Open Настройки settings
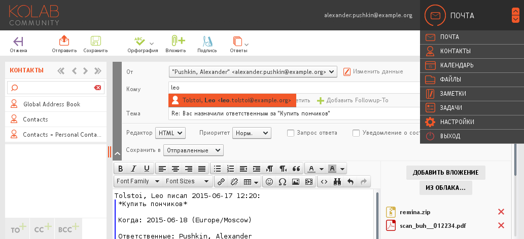The image size is (524, 239). 472,122
